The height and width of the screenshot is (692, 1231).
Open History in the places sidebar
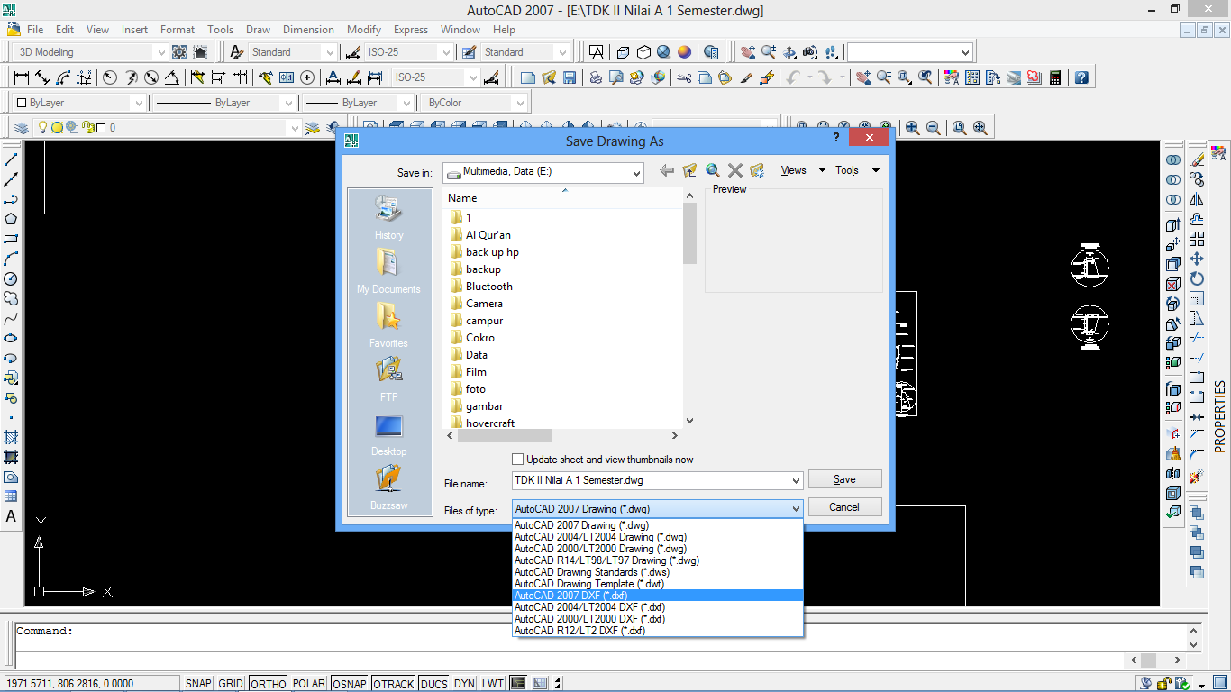(389, 218)
